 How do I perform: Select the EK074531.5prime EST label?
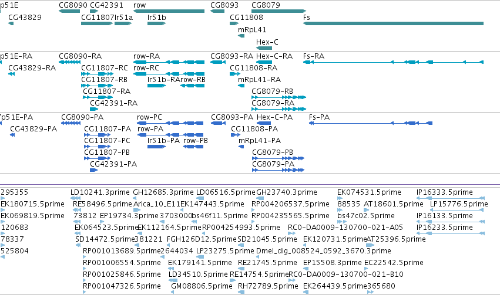point(369,192)
